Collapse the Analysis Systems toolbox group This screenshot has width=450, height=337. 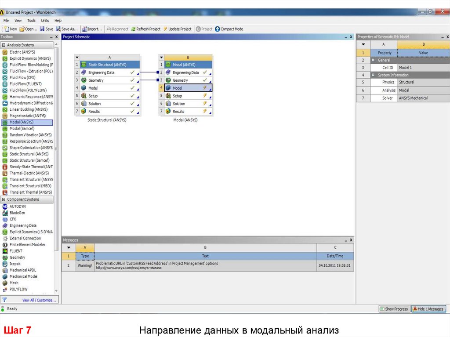(x=4, y=45)
